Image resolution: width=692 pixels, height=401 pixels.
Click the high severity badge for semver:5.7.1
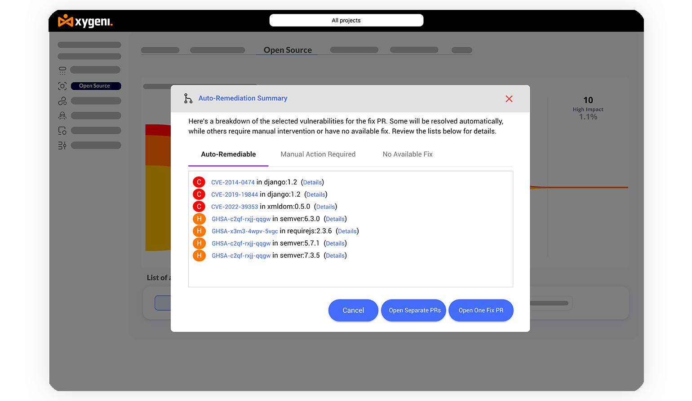pos(199,243)
